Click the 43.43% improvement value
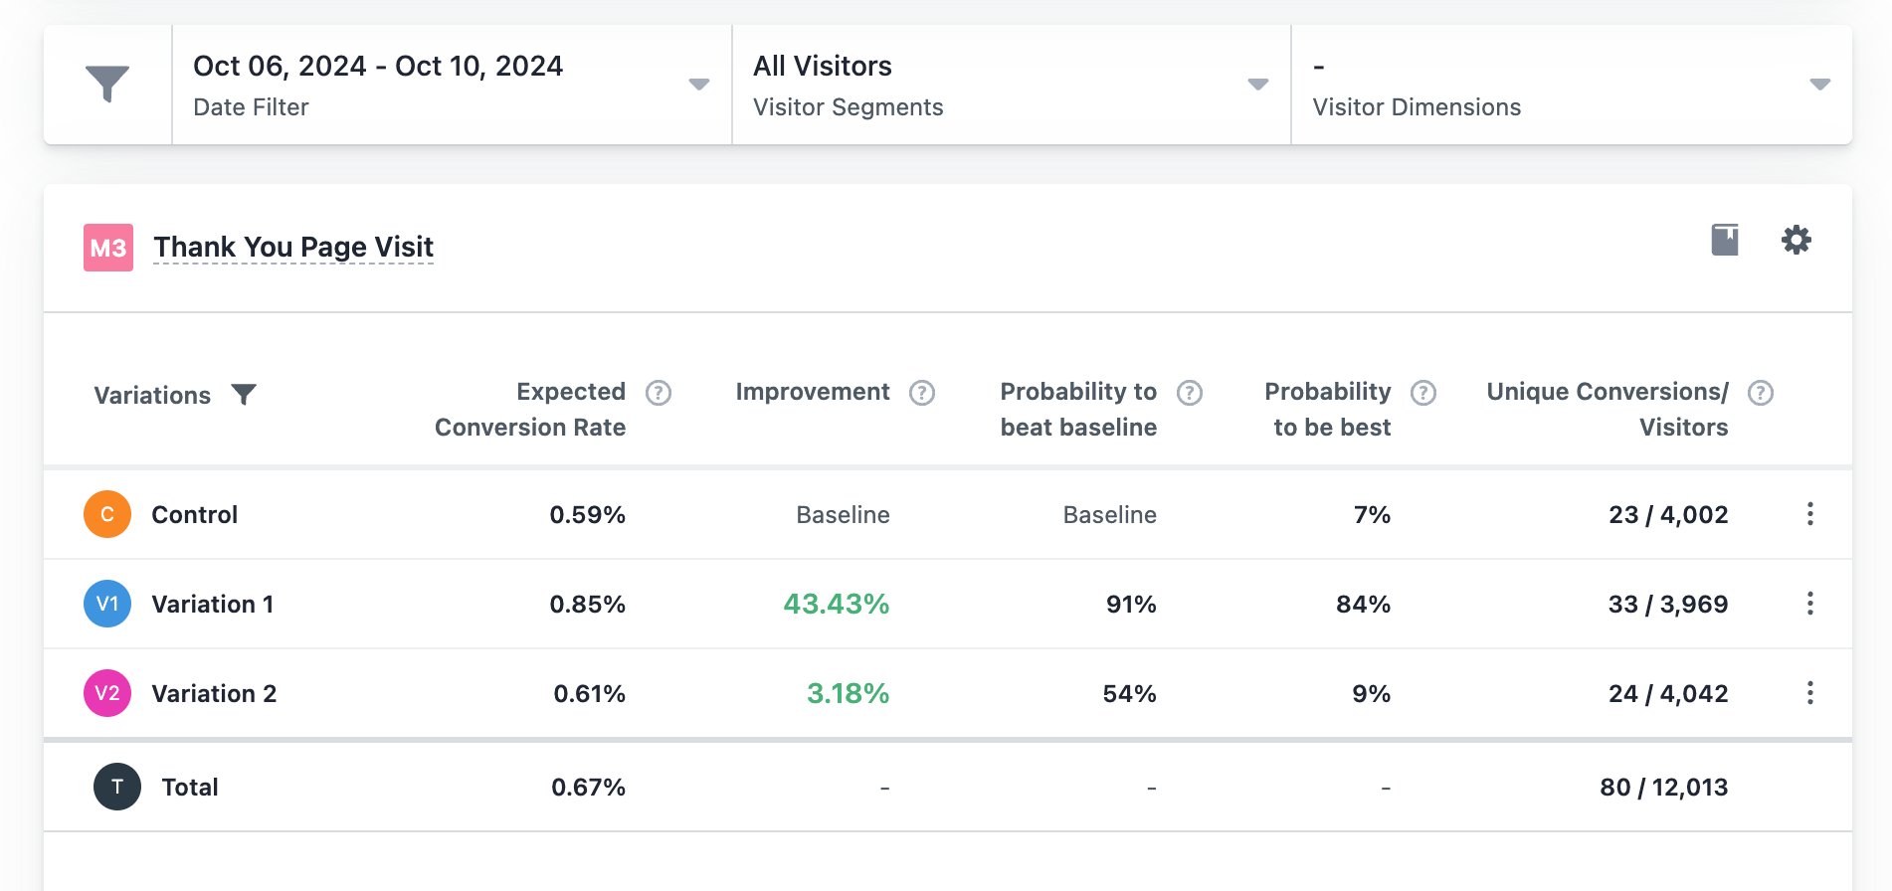 (x=837, y=604)
